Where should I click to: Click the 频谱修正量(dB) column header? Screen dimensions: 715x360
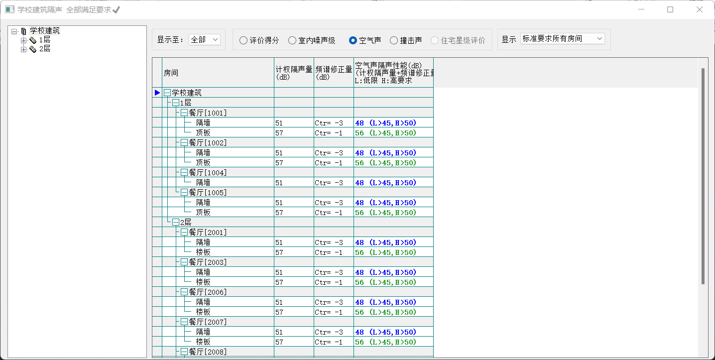click(334, 73)
